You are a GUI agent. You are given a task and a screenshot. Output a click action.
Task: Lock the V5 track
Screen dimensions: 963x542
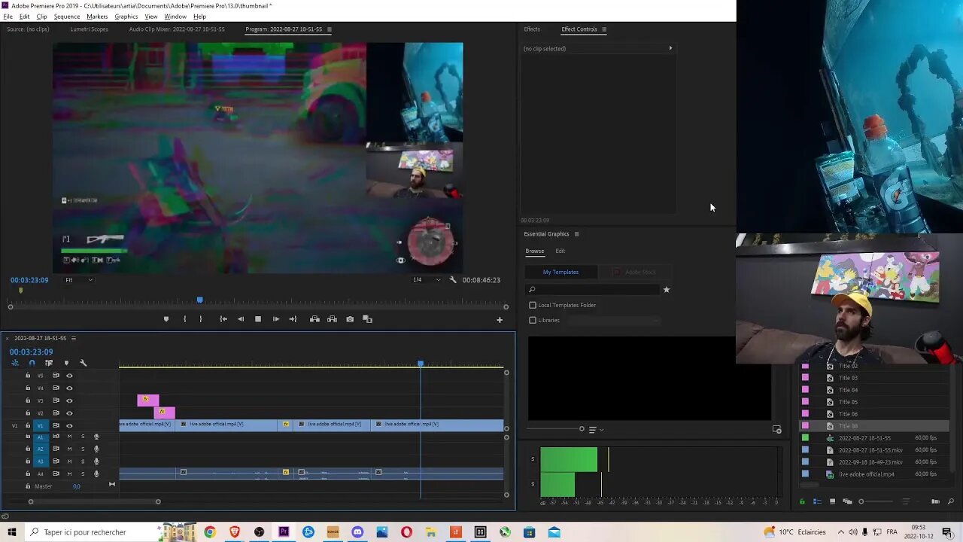[x=28, y=376]
